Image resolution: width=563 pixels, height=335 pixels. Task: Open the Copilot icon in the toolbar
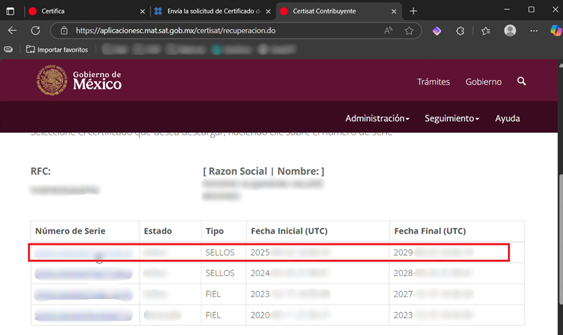click(x=555, y=31)
